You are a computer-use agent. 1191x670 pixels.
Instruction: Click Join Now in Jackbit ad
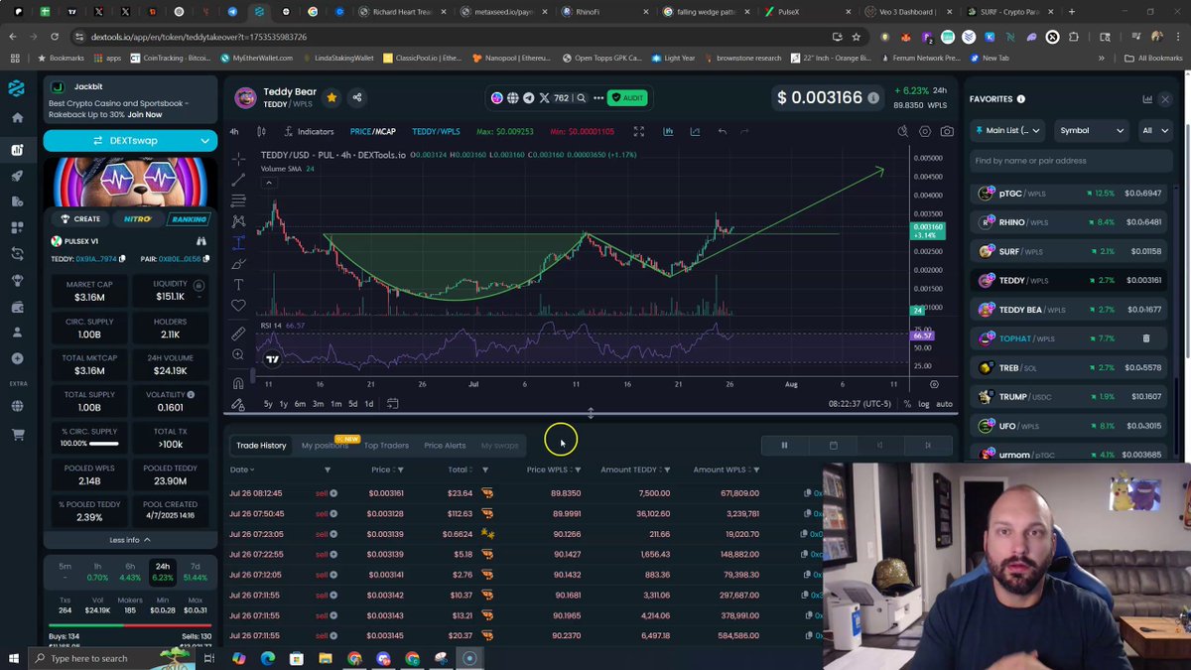pos(144,114)
